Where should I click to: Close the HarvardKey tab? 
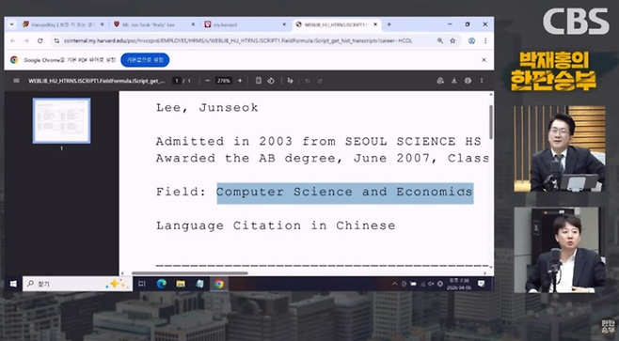tap(102, 24)
